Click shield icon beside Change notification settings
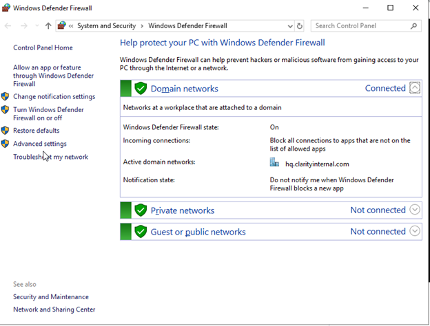This screenshot has width=430, height=326. (5, 96)
